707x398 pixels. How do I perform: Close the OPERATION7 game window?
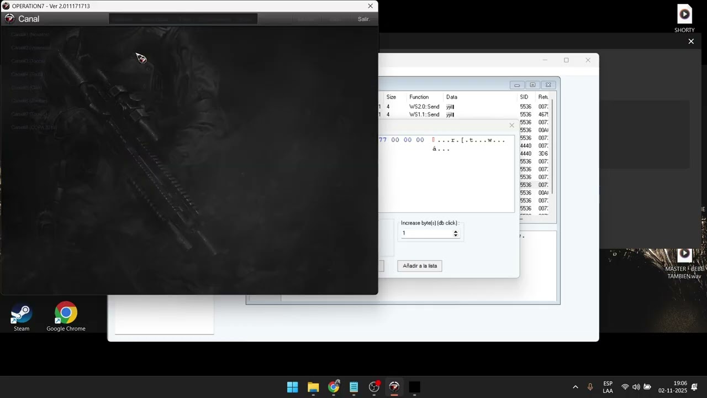pos(370,6)
